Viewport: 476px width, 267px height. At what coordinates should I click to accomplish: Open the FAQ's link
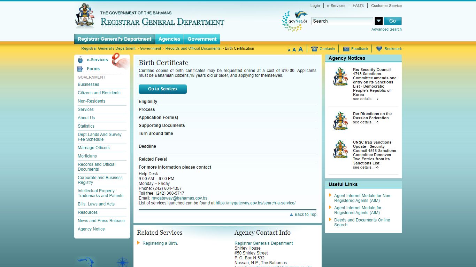(x=358, y=6)
